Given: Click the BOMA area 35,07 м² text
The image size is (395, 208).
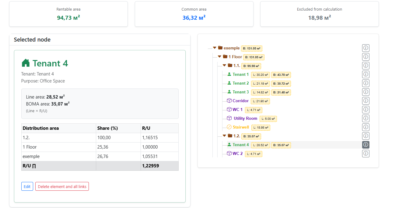Looking at the screenshot, I should (48, 104).
